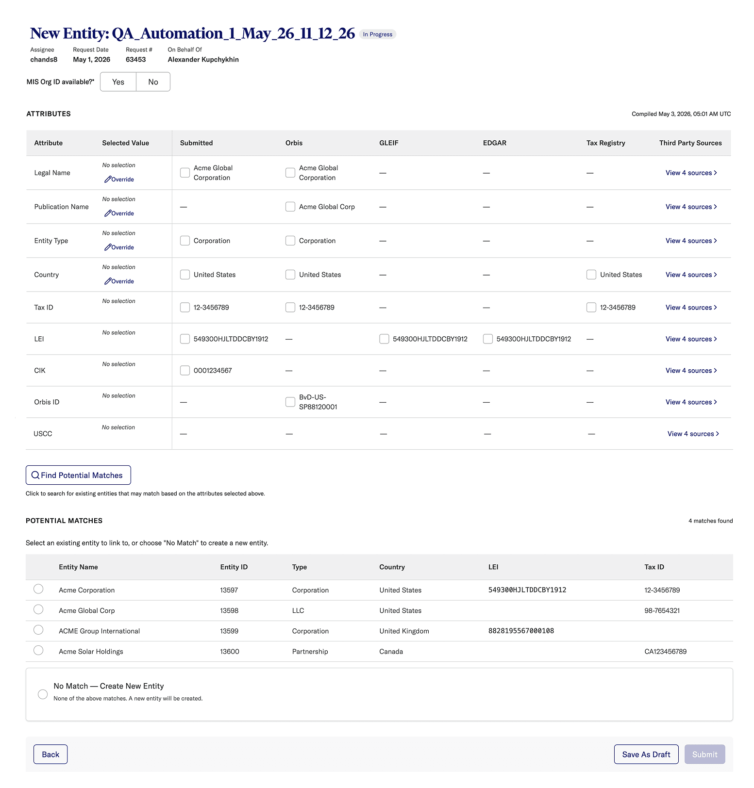Screen dimensions: 754x788
Task: Check Tax Registry Tax ID 12-3456789
Action: [591, 307]
